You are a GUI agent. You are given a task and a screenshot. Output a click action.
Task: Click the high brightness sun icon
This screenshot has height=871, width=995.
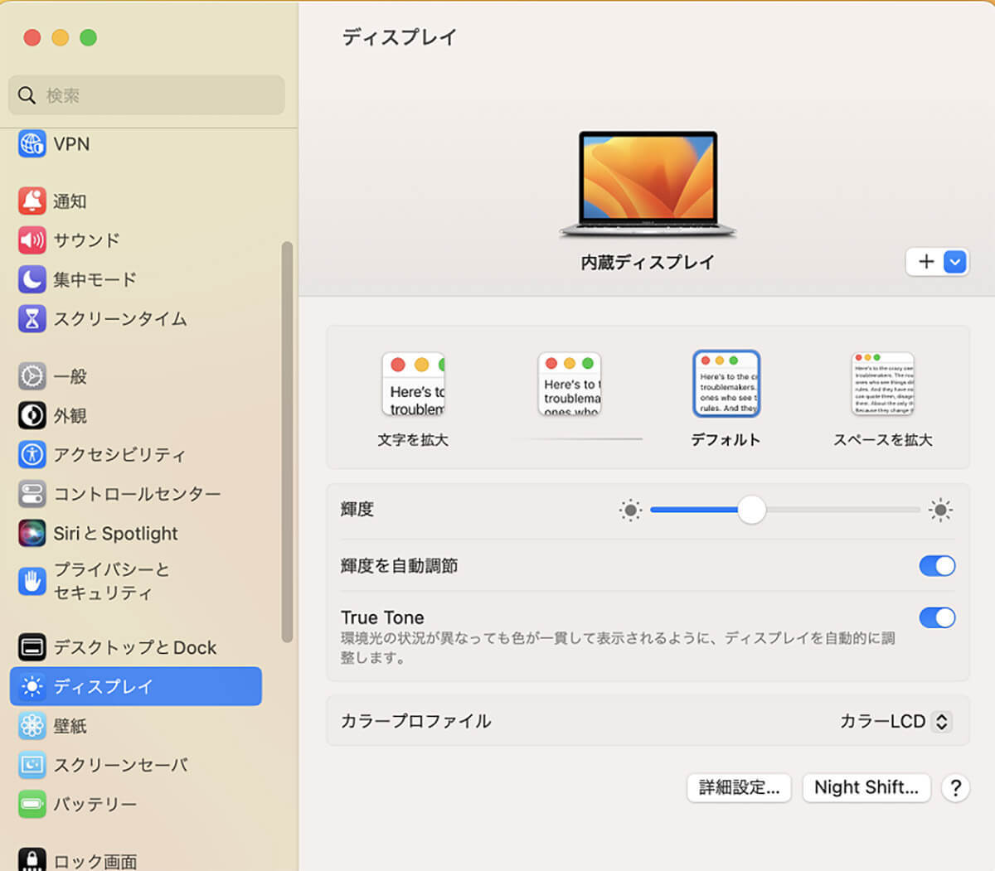pyautogui.click(x=940, y=510)
